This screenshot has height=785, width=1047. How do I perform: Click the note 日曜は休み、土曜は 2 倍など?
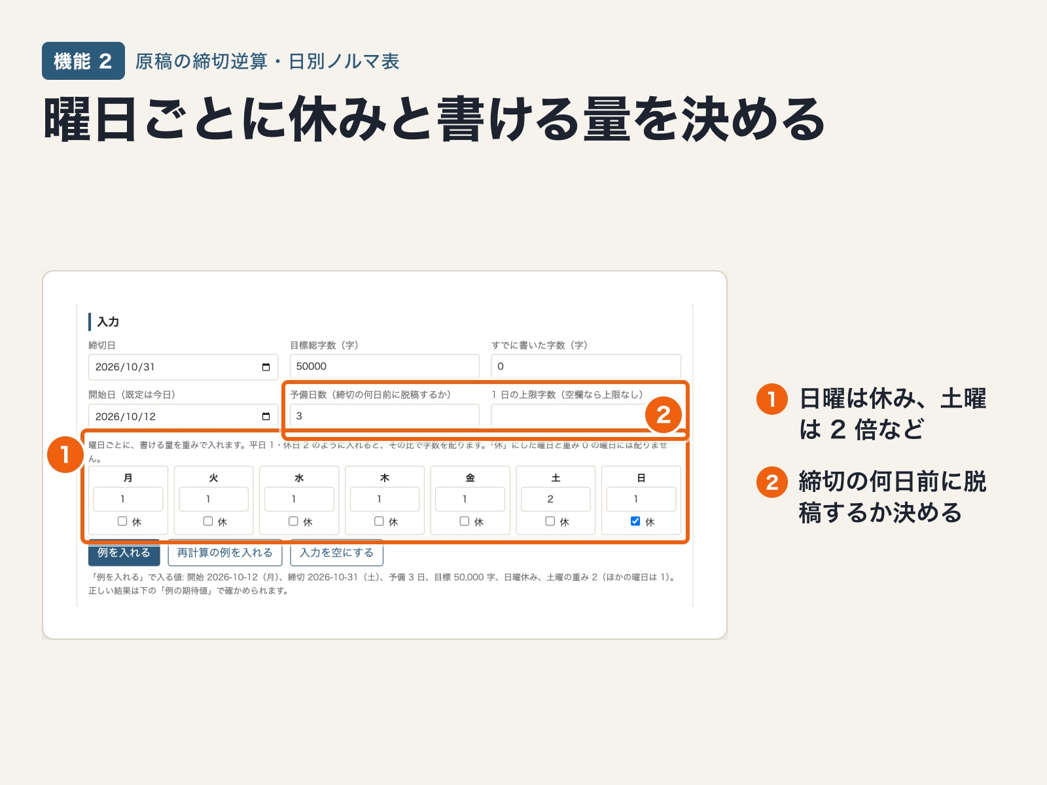pos(893,414)
